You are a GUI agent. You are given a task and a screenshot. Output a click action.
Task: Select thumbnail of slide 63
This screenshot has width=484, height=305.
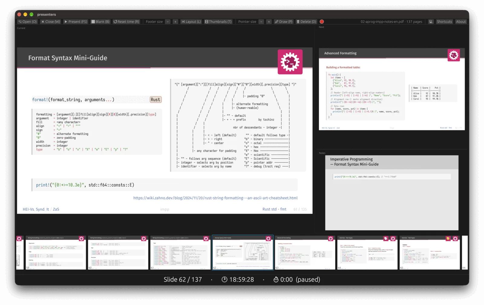click(305, 253)
